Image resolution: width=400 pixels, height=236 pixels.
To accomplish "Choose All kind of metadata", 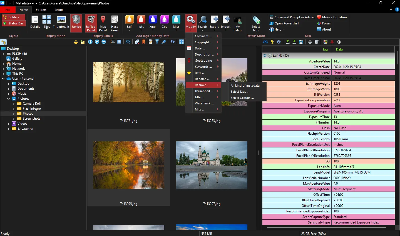I will pyautogui.click(x=245, y=86).
